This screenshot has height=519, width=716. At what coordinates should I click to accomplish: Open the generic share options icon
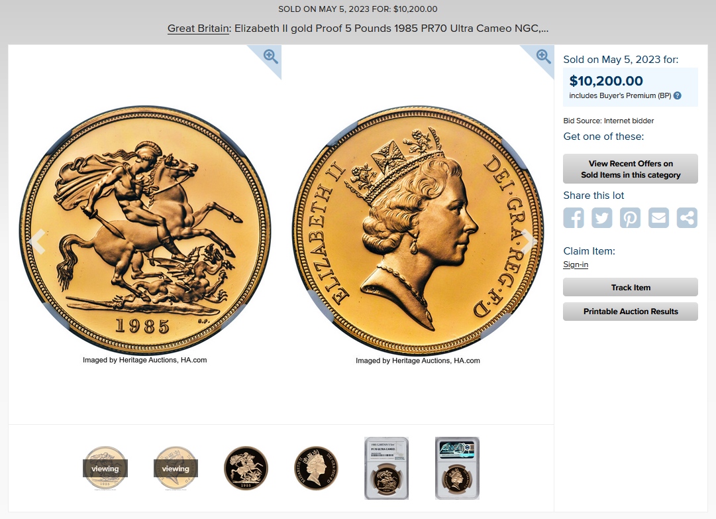687,217
